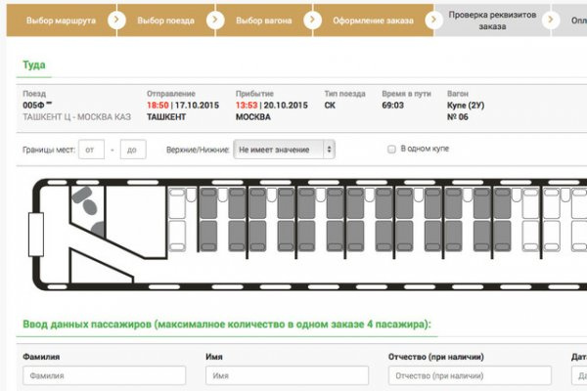
Task: Open the 'Верхние/Нижние' dropdown
Action: 285,150
